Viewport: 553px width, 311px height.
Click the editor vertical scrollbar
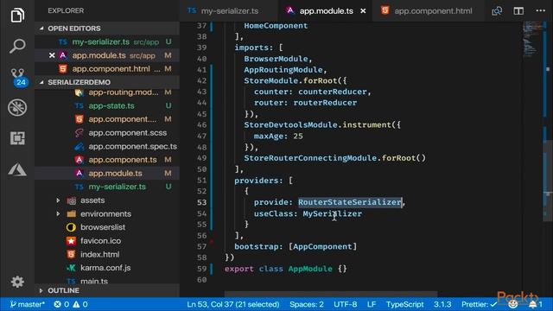(548, 181)
